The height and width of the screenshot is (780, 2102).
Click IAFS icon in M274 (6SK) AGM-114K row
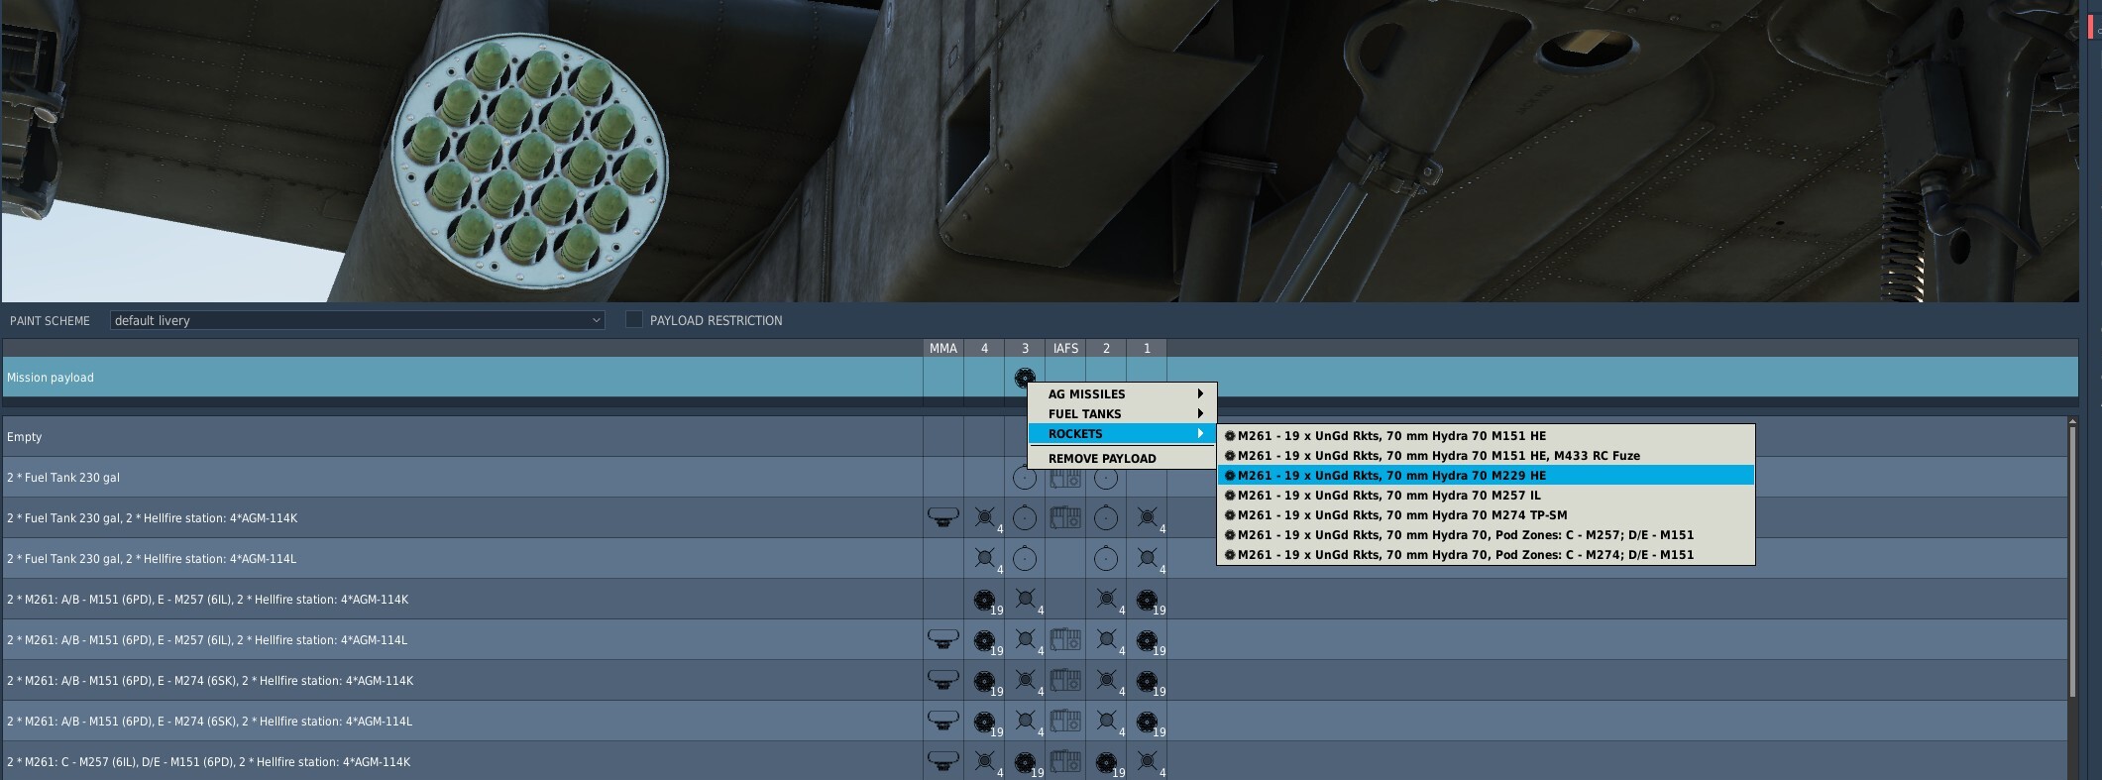point(1065,680)
